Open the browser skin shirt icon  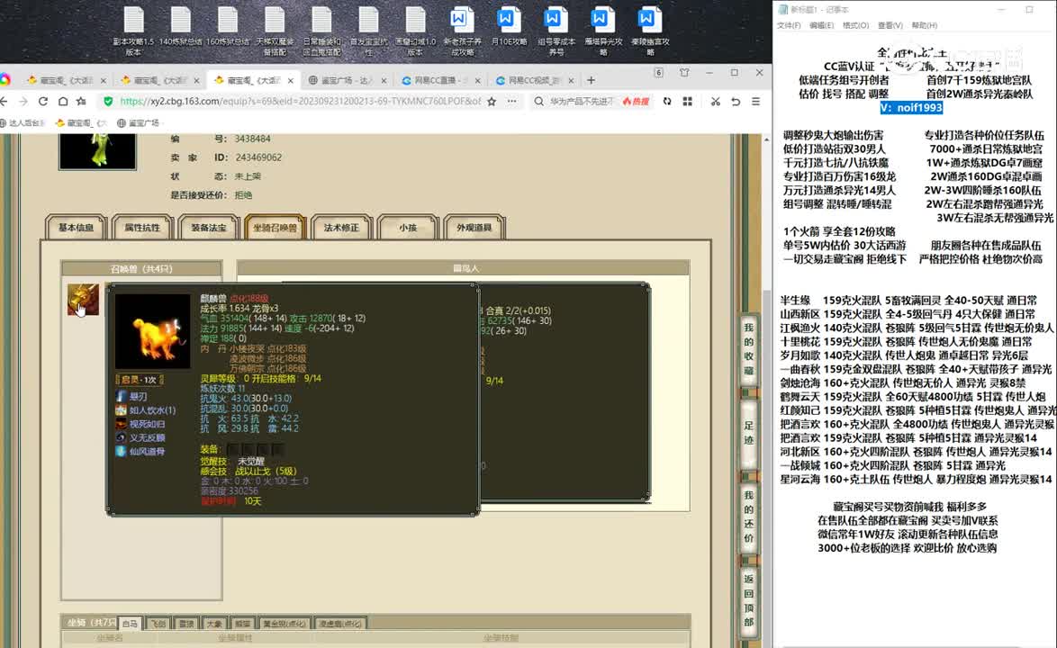click(684, 73)
